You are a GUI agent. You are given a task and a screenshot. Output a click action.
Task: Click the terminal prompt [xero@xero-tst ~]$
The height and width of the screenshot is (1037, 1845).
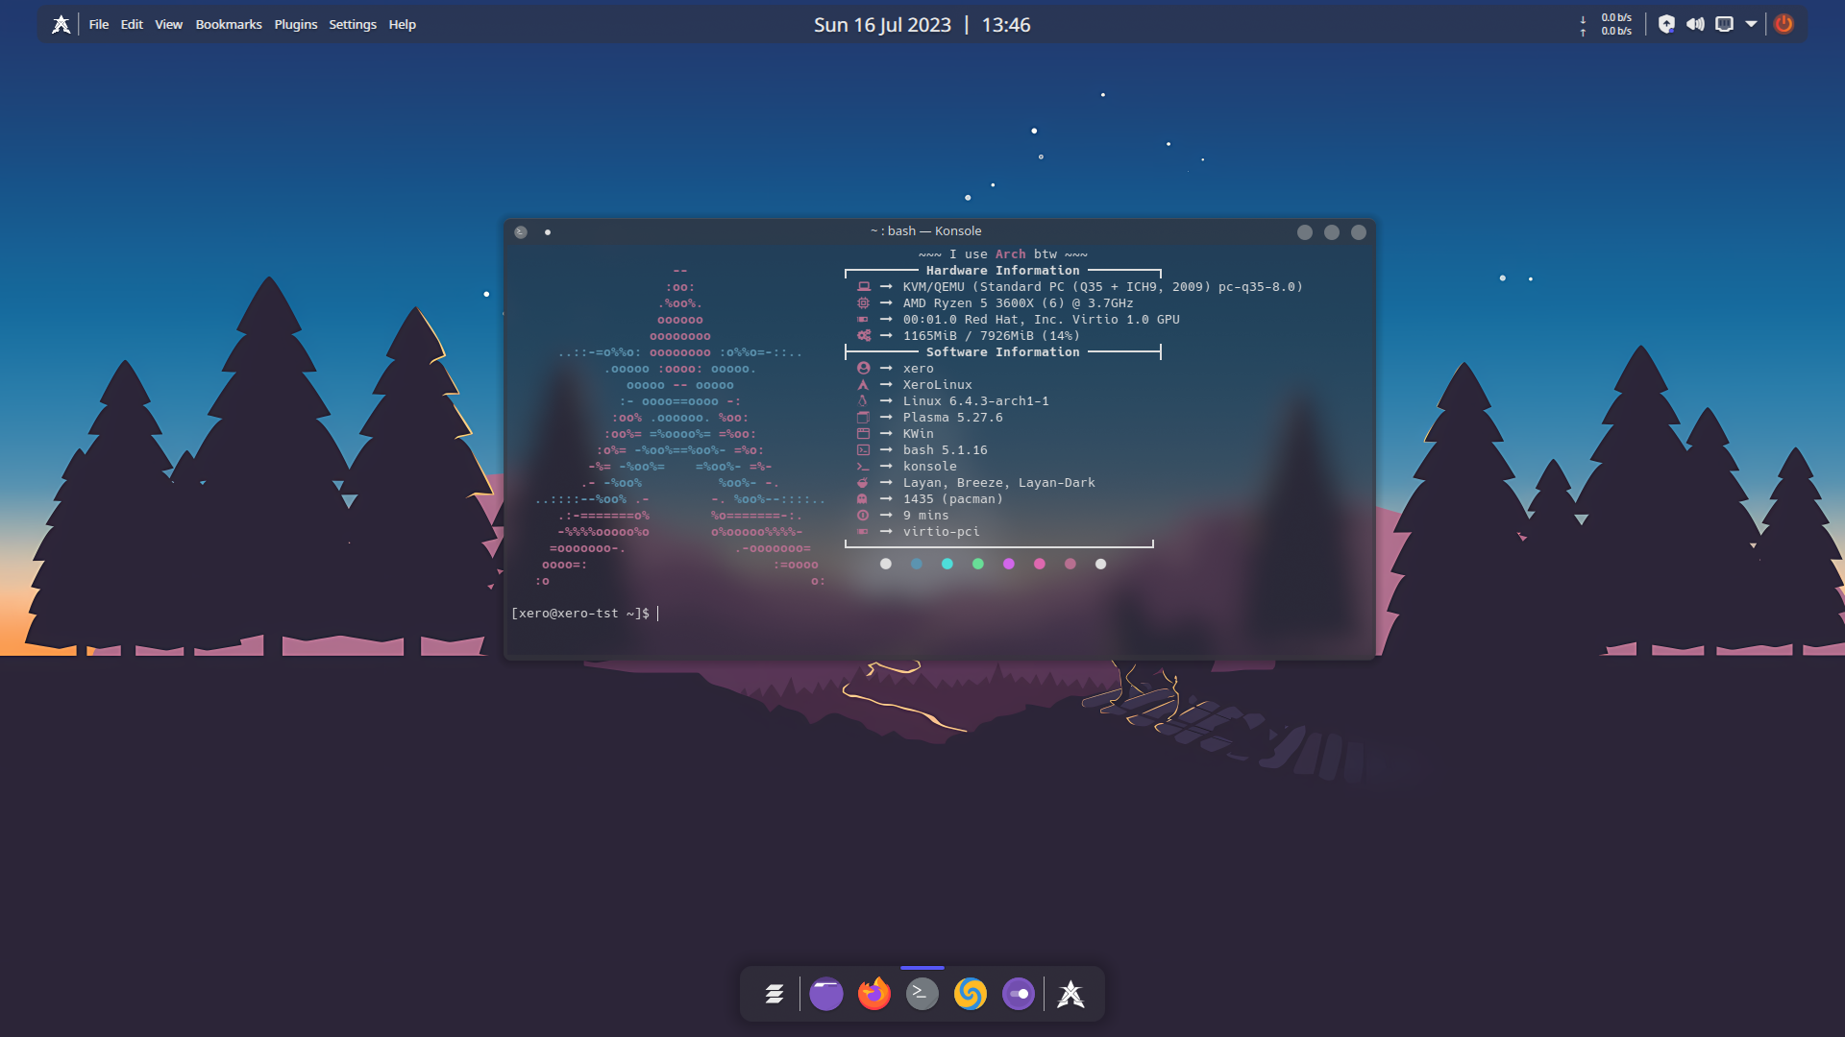pos(580,614)
